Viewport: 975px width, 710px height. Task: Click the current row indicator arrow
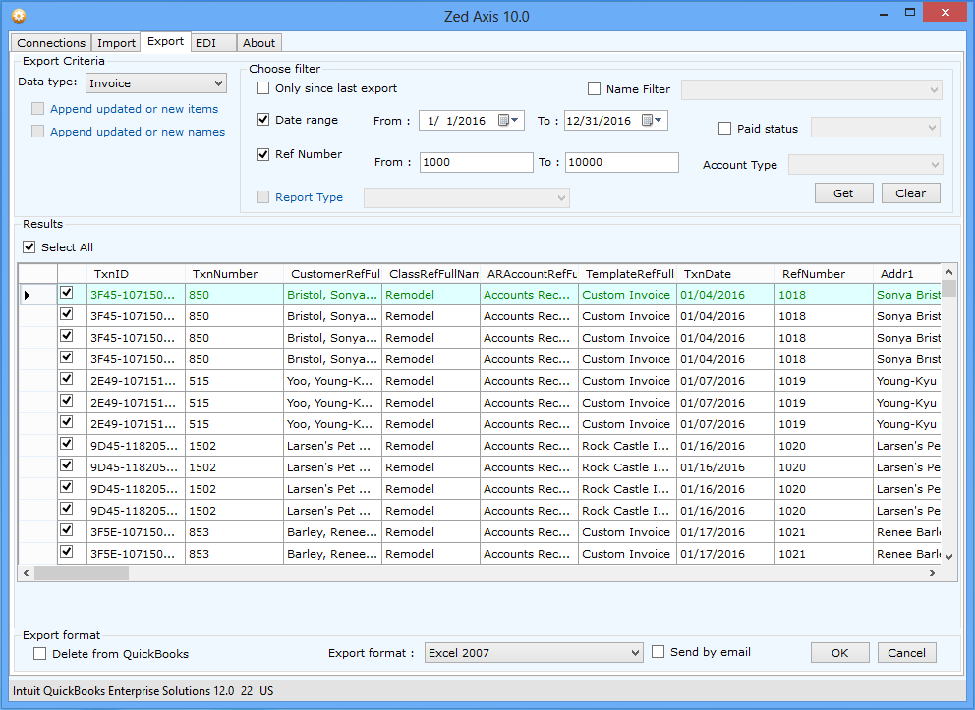pos(27,295)
